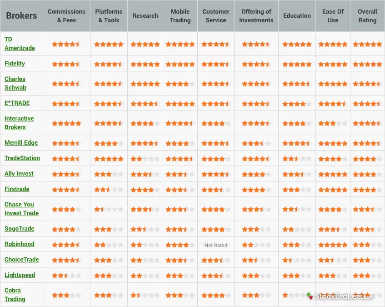Open the SogoTrade link
Screen dimensions: 385x307
coord(20,228)
